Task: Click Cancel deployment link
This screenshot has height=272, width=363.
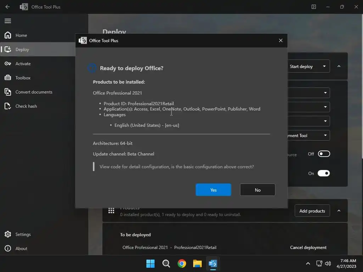Action: click(x=308, y=248)
